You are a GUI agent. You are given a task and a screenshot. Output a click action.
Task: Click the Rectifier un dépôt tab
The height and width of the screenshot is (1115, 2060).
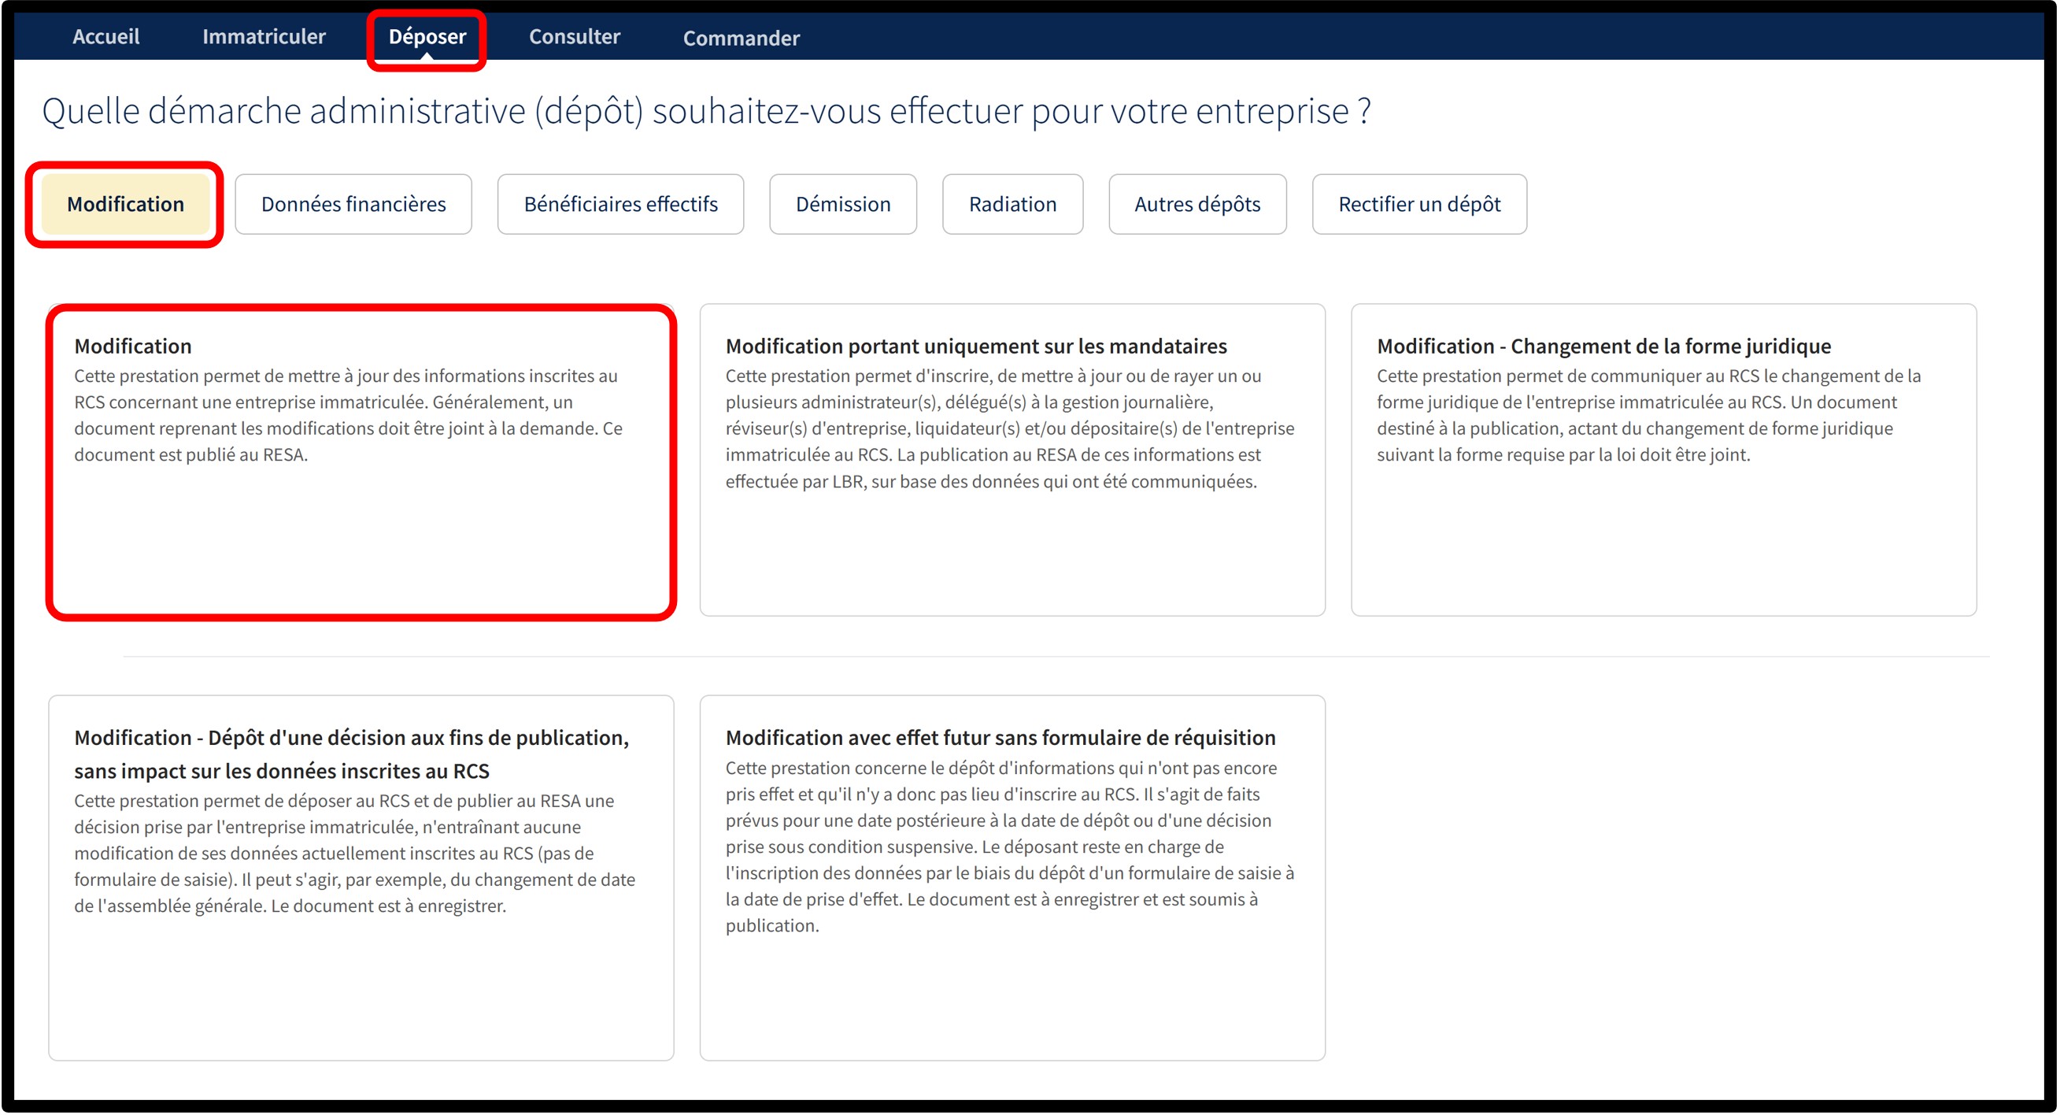click(x=1418, y=204)
